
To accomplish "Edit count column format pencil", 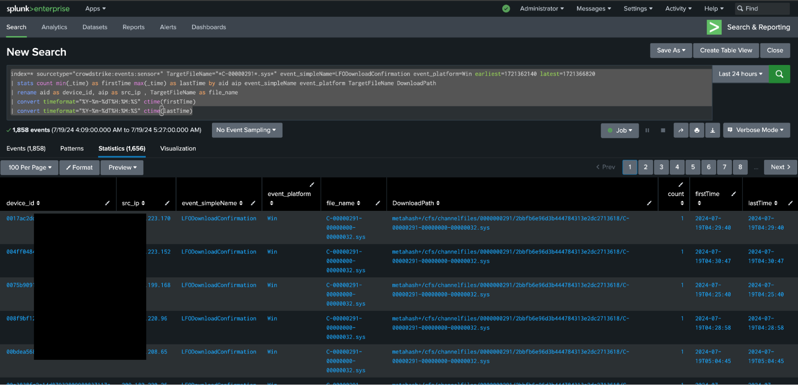I will pyautogui.click(x=681, y=185).
